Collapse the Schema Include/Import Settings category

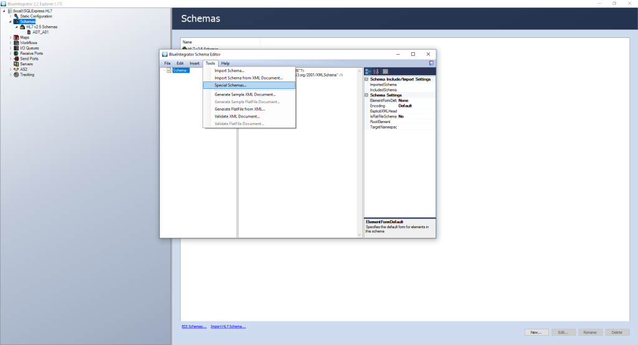coord(366,79)
